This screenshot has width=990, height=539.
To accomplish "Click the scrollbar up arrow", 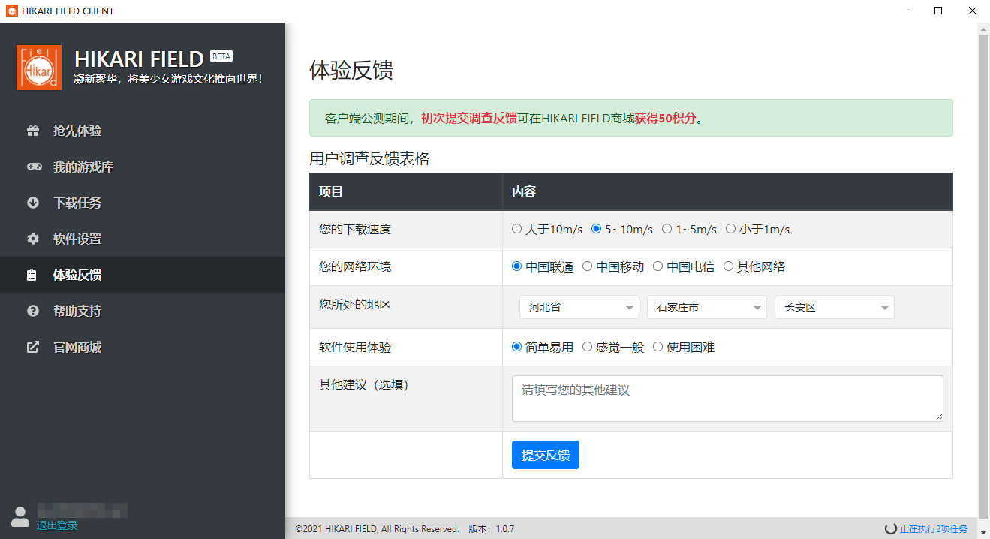I will (983, 28).
